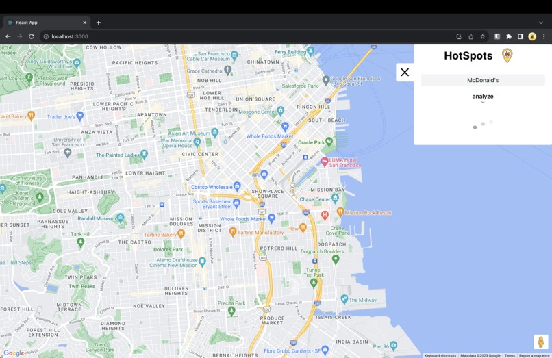
Task: Select The Midway marker
Action: click(x=344, y=299)
